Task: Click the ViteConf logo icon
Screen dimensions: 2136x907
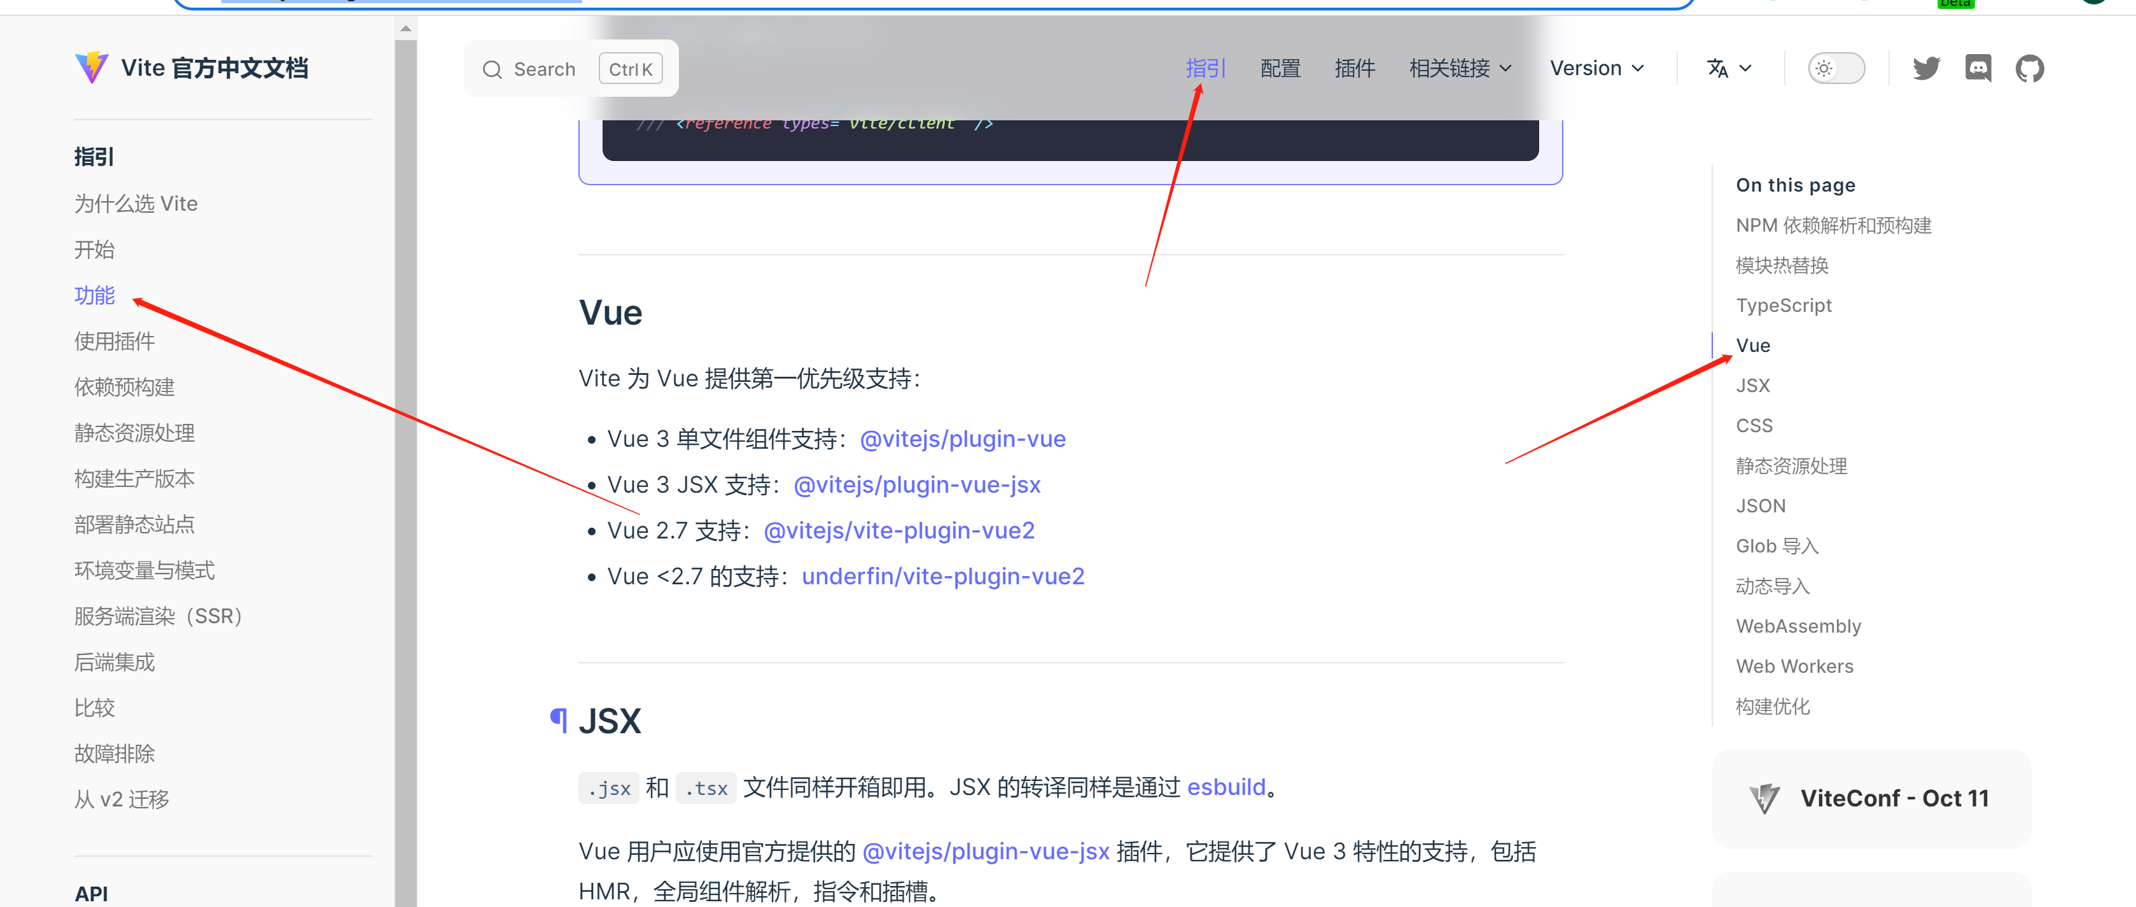Action: (x=1764, y=798)
